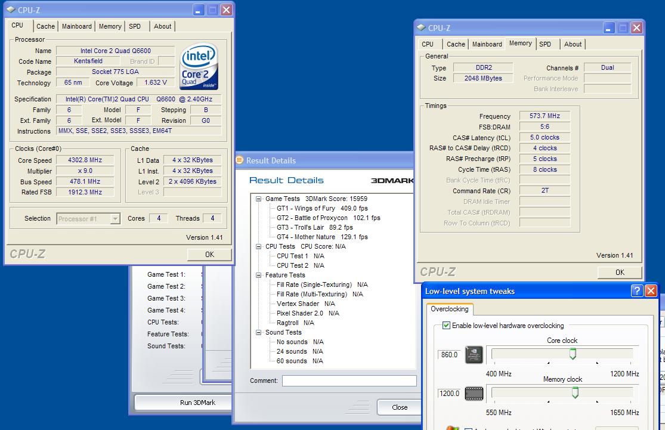Select GT1 - Wings of Fury result row
Viewport: 665px width, 430px height.
pos(322,208)
